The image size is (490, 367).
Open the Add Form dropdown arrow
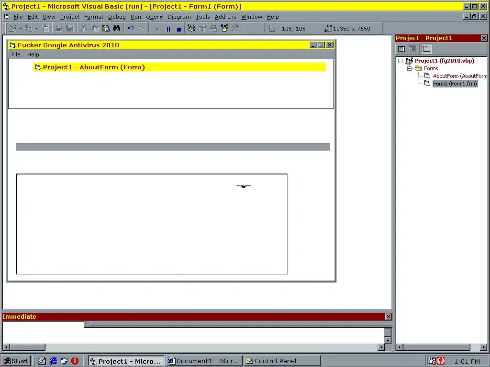[36, 28]
